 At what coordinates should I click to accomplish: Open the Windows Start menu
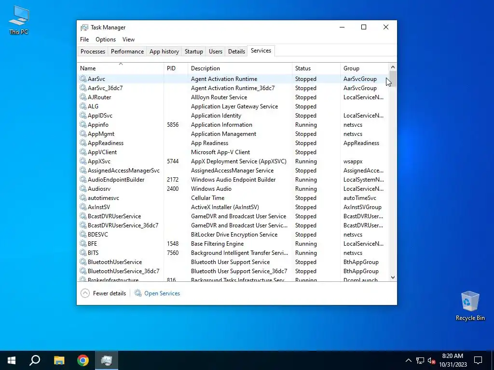[12, 360]
